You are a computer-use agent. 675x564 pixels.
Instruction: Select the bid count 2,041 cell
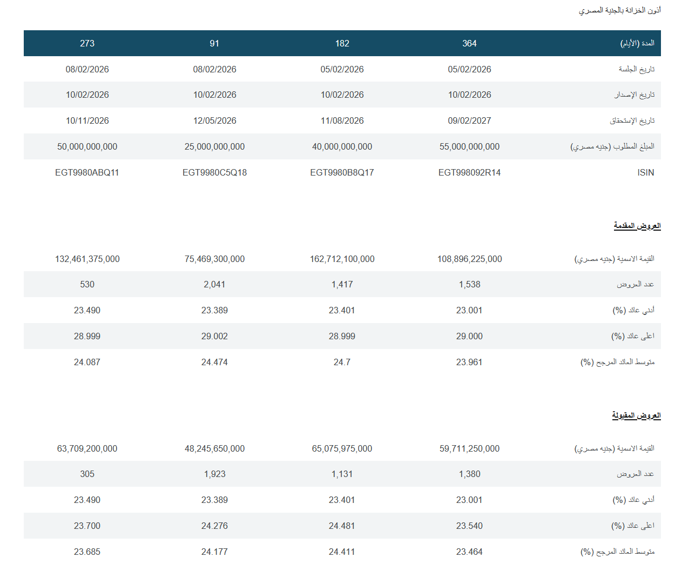click(214, 284)
